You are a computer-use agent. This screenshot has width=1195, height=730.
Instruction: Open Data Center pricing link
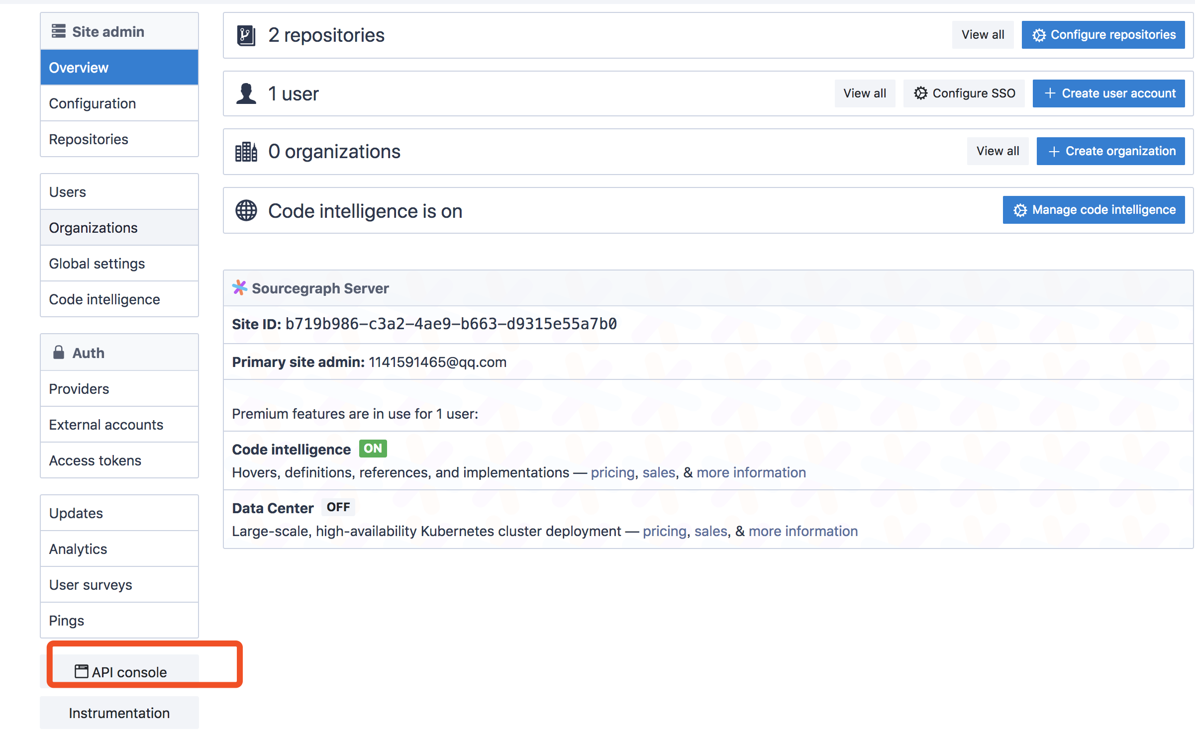(665, 531)
